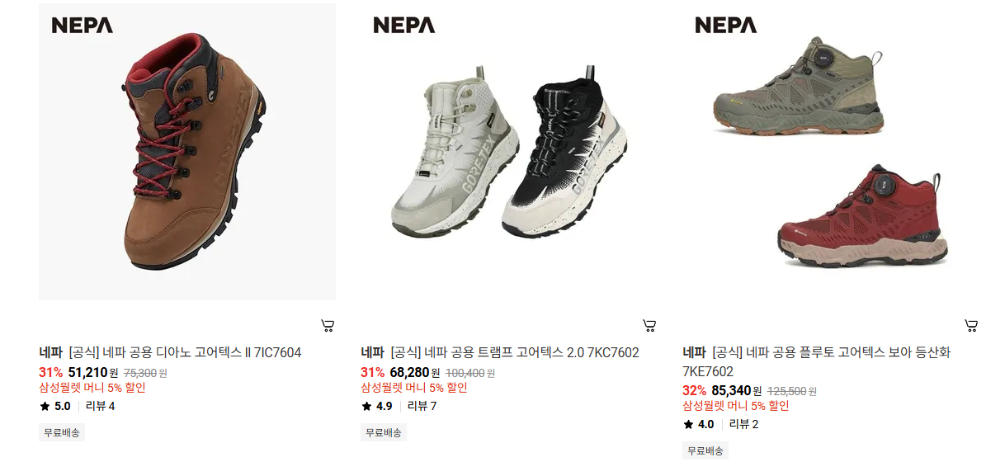Open the red BOA hiking shoe image
The height and width of the screenshot is (462, 986).
click(862, 215)
